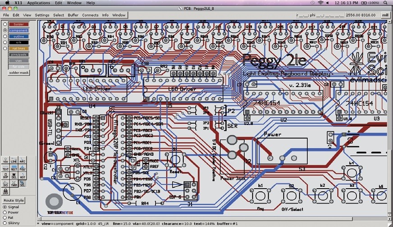Click the volume icon in menu bar
Screen dimensions: 393x227
(x=328, y=3)
